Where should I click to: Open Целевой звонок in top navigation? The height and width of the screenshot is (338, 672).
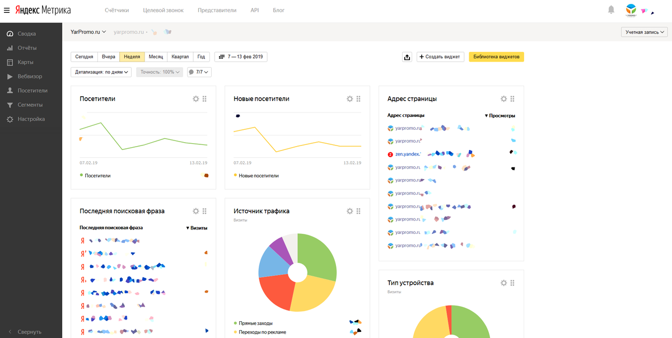pos(164,10)
